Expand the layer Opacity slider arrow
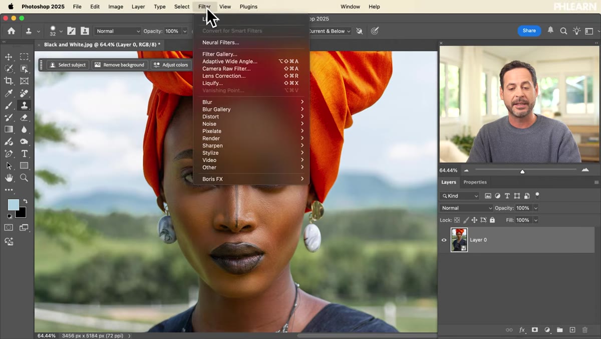 click(x=536, y=208)
